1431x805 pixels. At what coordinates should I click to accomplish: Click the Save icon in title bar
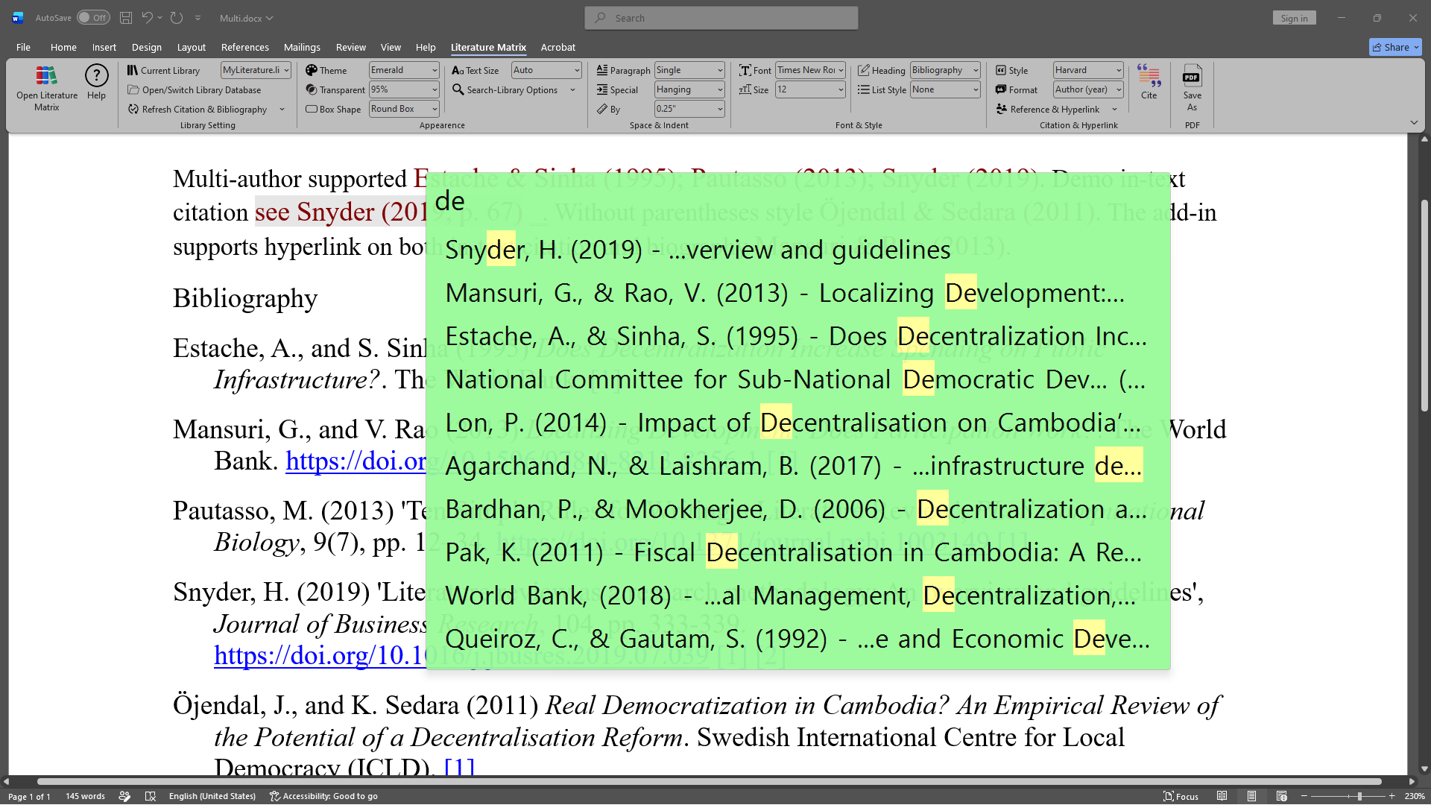point(126,18)
